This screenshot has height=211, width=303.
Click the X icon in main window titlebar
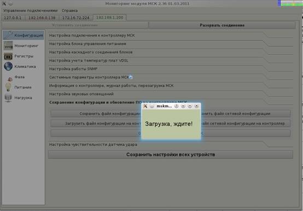tap(4, 3)
